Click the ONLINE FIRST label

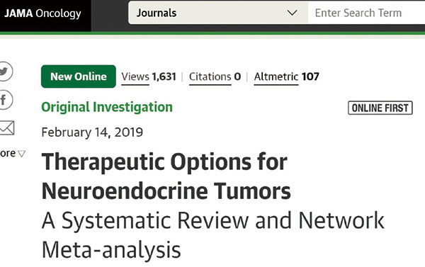click(x=380, y=108)
